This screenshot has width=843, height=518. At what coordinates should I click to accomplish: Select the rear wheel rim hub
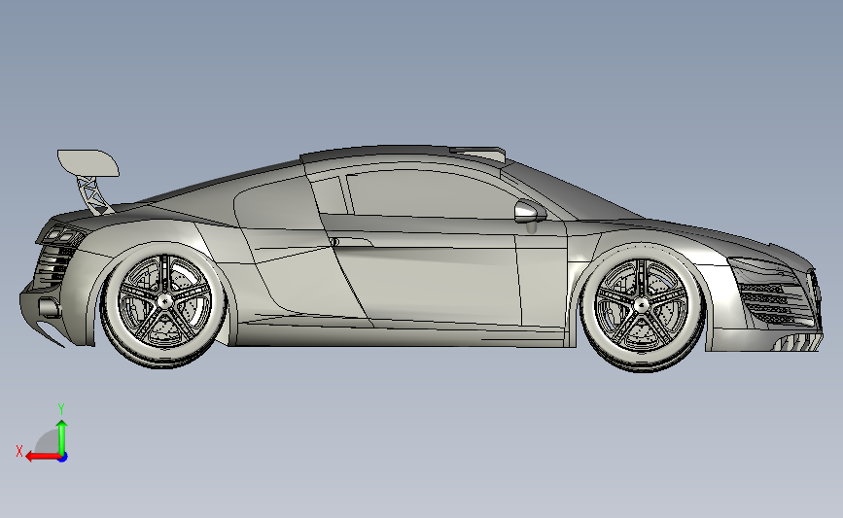[x=164, y=301]
